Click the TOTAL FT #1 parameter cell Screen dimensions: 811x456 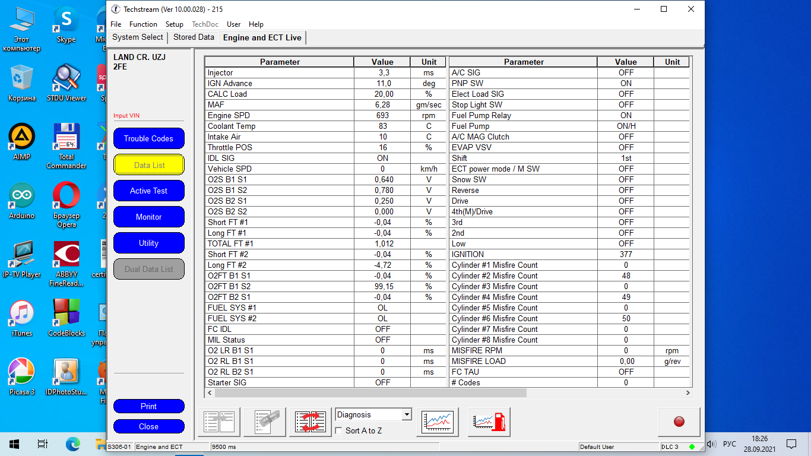point(280,243)
